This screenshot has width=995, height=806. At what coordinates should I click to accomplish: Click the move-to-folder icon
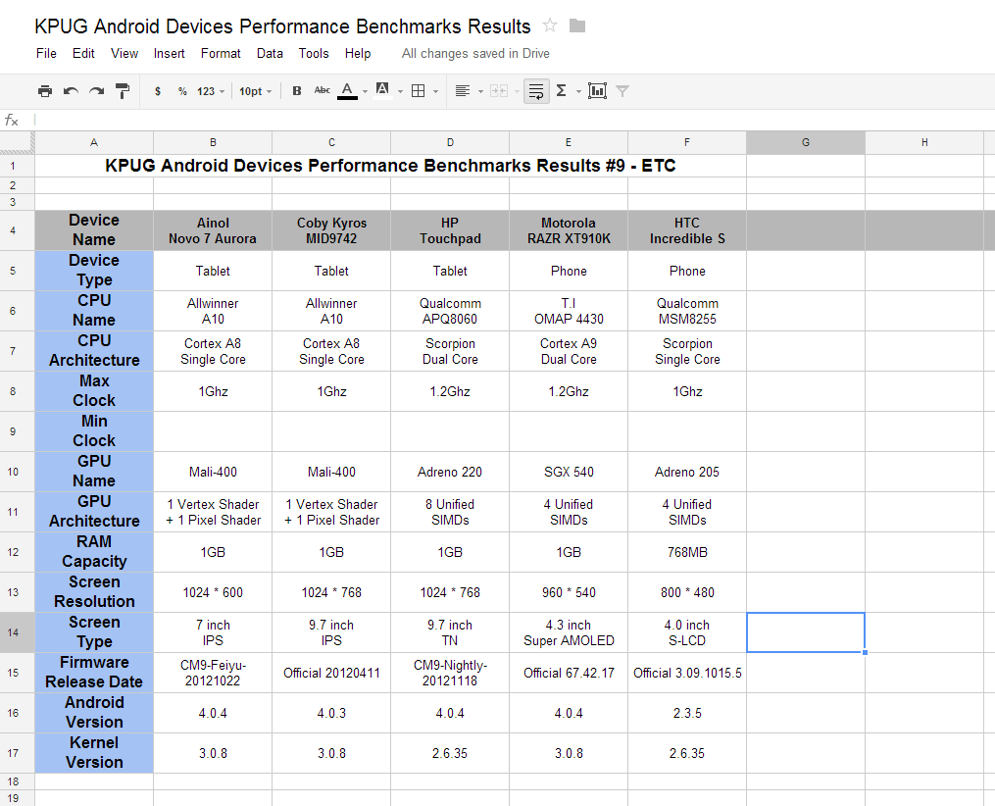576,25
